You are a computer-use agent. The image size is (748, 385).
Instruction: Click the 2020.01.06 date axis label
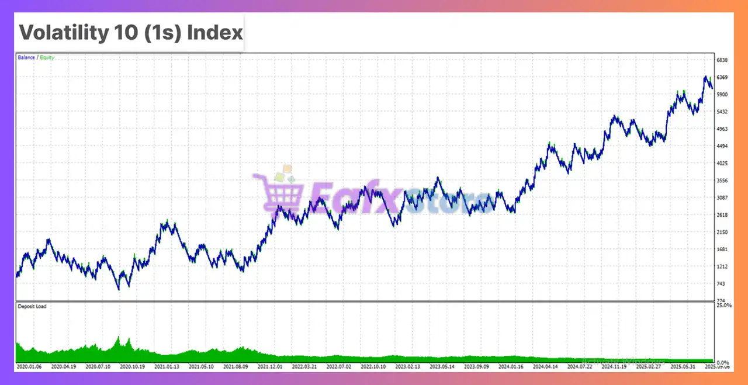(x=30, y=367)
